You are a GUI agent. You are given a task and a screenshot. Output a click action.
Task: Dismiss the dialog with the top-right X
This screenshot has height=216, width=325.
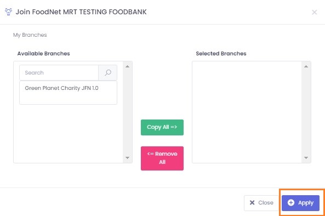314,12
